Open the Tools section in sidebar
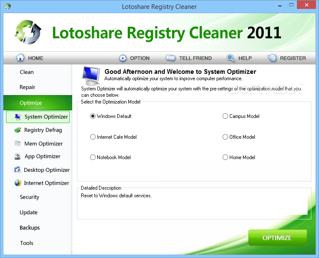This screenshot has height=258, width=319. click(26, 243)
